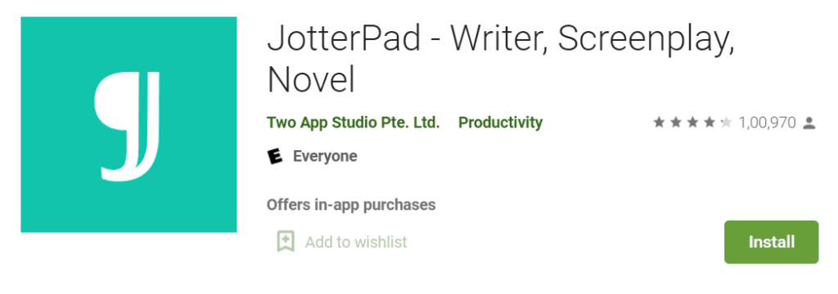
Task: Click the 1,00,970 ratings count
Action: tap(767, 123)
